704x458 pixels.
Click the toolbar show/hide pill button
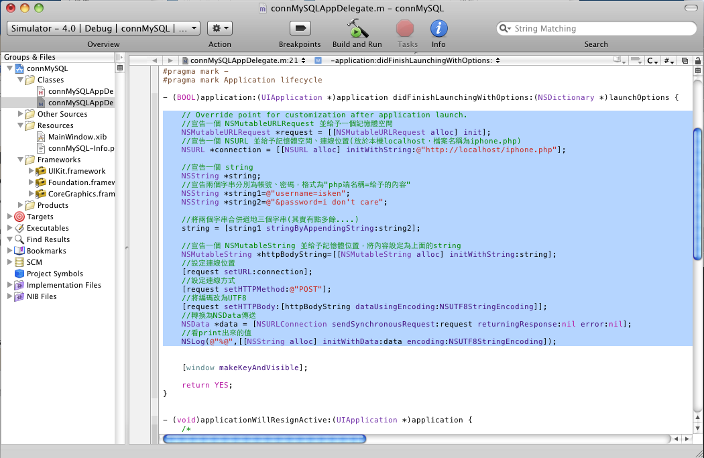tap(691, 8)
